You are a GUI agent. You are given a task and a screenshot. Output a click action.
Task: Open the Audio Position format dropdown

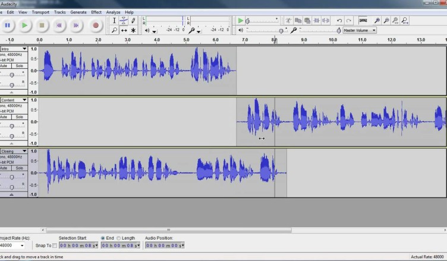(x=182, y=246)
